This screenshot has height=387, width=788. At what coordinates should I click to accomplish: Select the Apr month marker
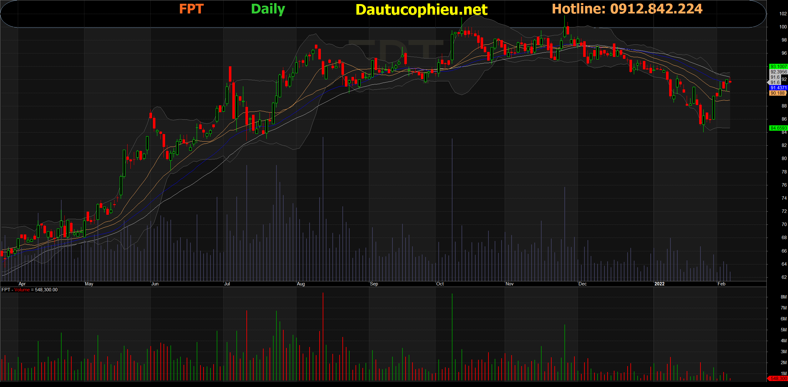pos(22,284)
